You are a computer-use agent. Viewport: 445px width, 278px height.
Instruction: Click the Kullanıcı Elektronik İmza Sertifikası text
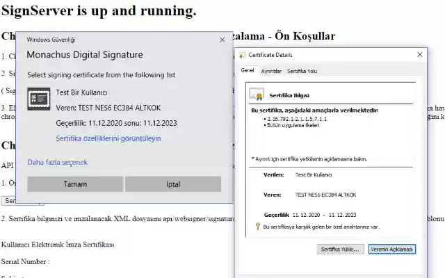(x=58, y=244)
